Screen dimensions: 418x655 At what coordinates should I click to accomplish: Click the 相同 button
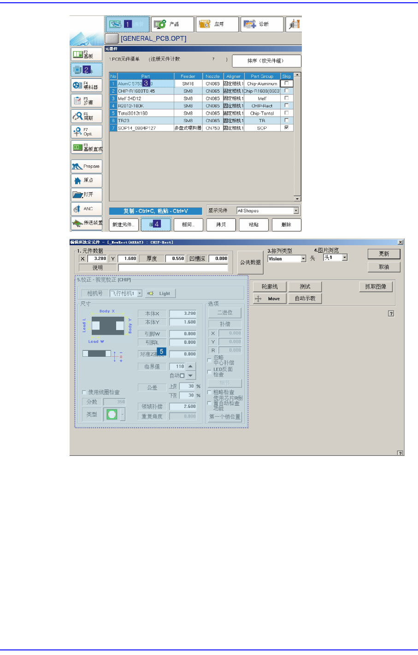(x=188, y=224)
